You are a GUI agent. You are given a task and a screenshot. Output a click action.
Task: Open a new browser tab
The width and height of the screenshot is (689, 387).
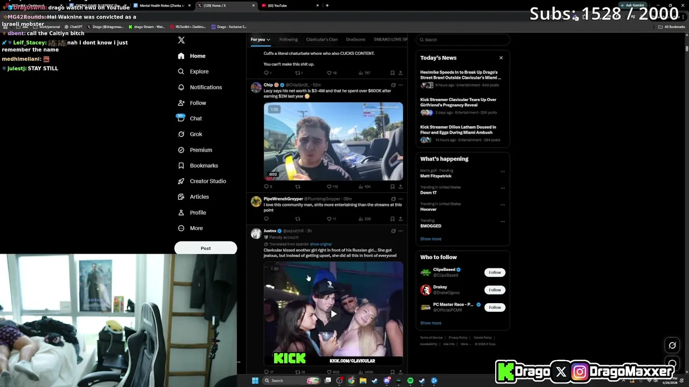[327, 5]
